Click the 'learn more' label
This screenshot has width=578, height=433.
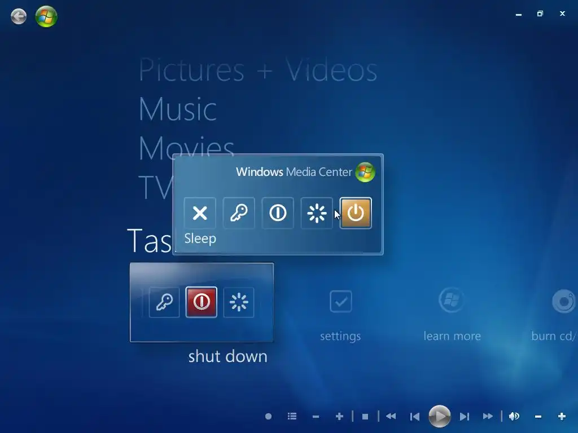452,336
